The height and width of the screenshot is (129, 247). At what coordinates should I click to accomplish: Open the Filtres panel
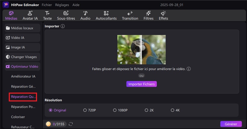click(149, 16)
